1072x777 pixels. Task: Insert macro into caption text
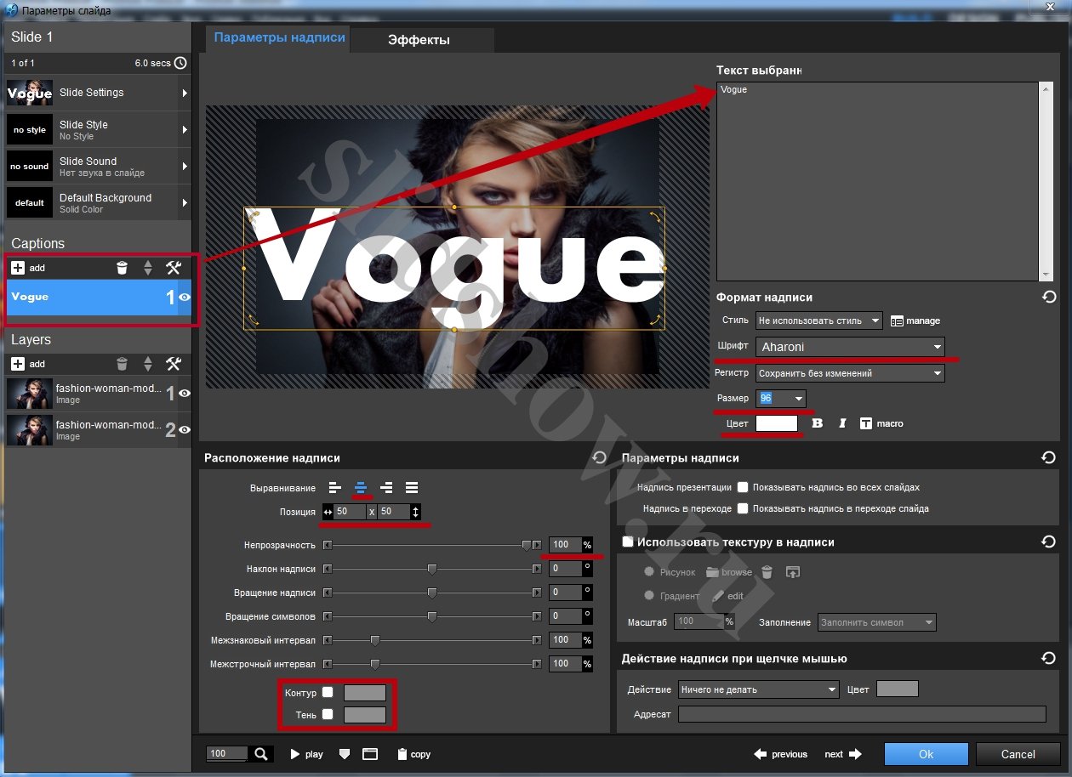pyautogui.click(x=881, y=423)
